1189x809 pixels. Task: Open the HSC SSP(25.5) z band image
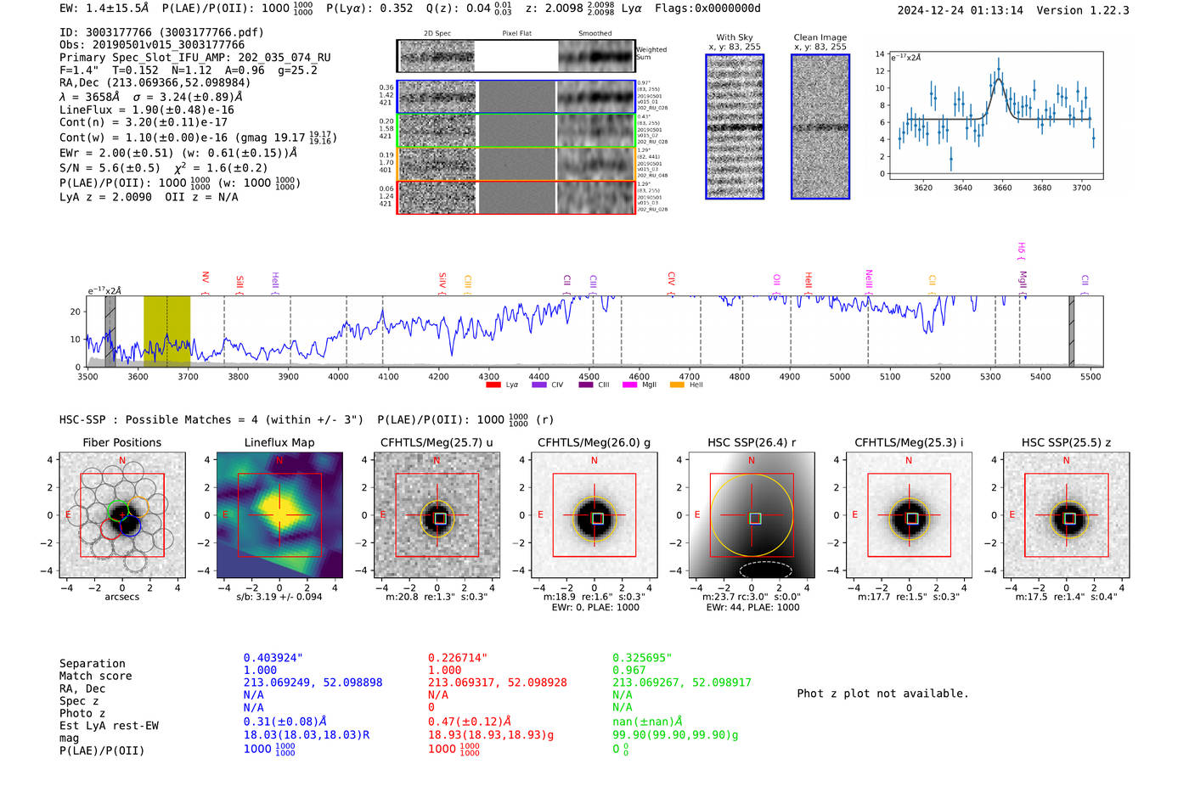point(1066,515)
